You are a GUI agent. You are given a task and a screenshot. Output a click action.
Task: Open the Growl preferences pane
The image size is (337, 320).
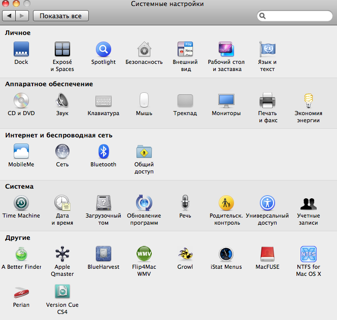pos(185,255)
